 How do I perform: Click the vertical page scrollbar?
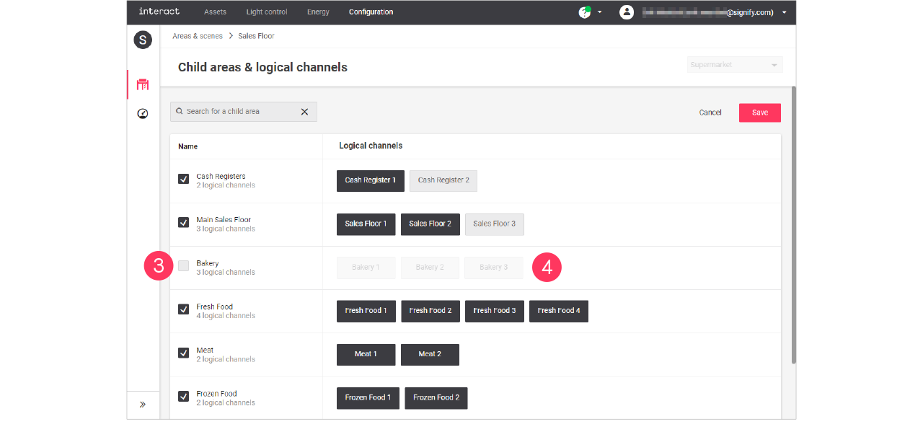793,224
